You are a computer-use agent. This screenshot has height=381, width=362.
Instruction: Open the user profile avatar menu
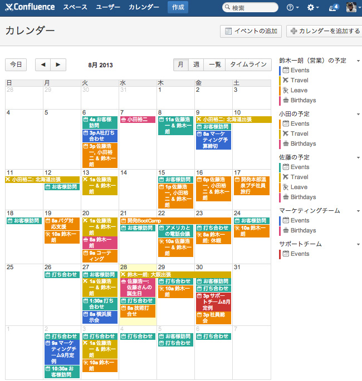coord(353,7)
